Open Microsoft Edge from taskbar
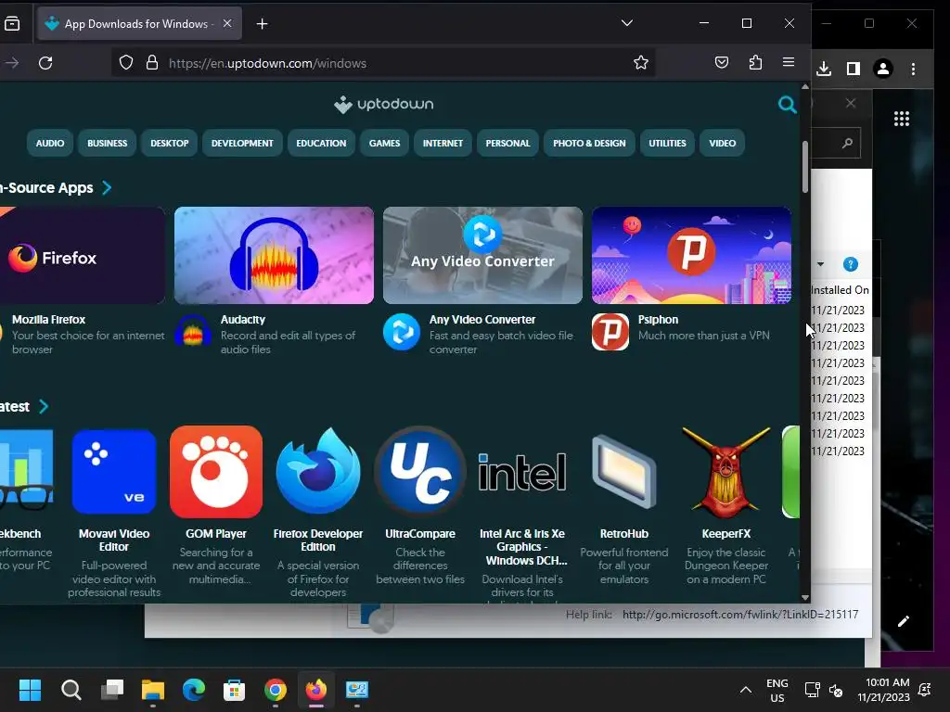Screen dimensions: 950x712 pos(194,690)
